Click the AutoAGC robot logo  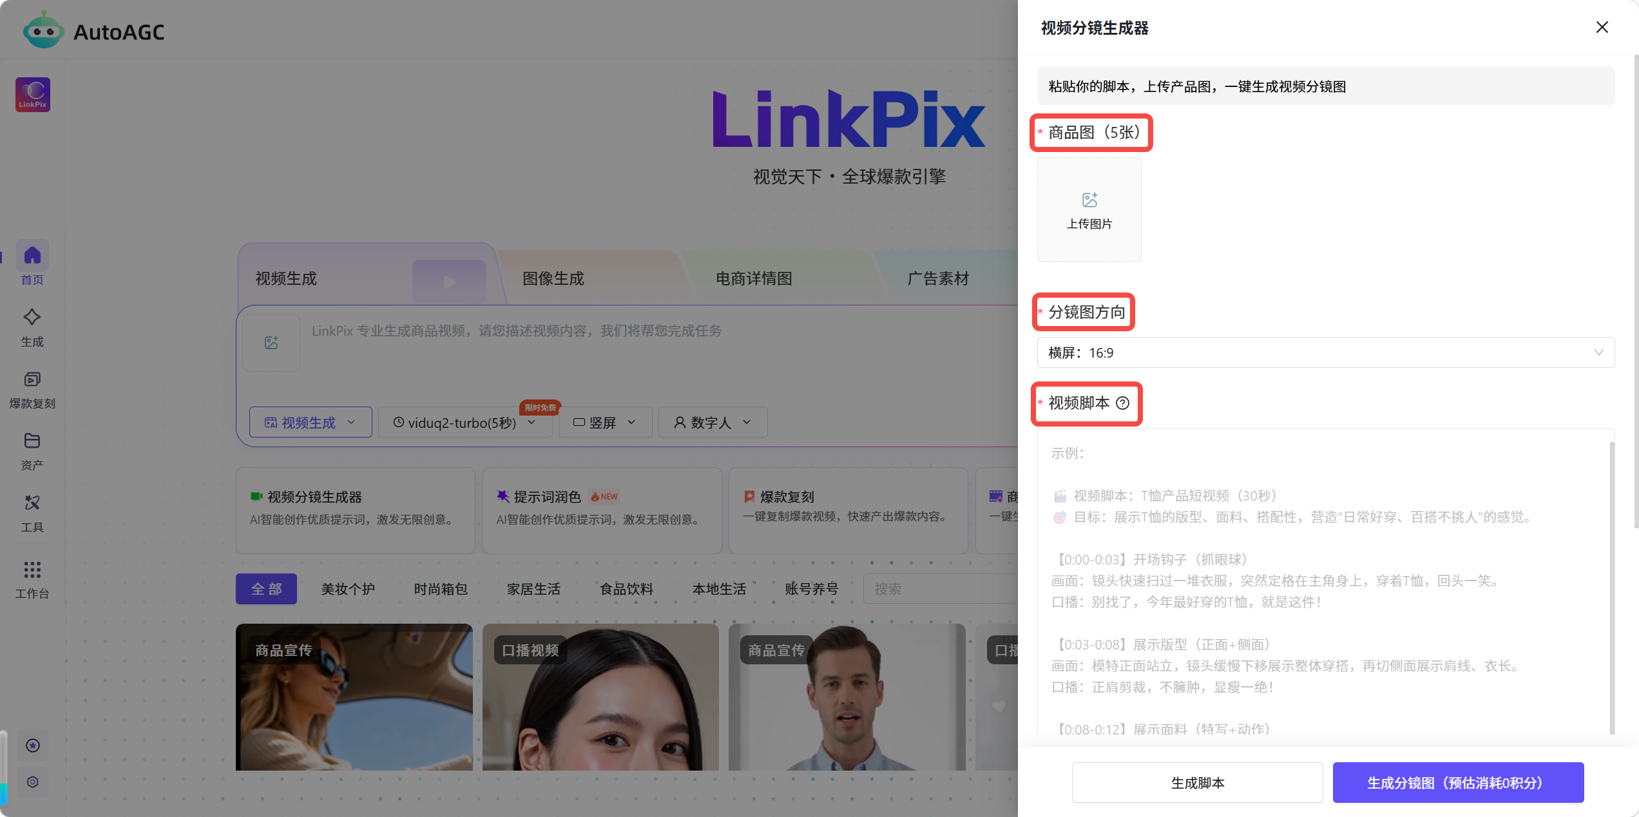pos(43,30)
